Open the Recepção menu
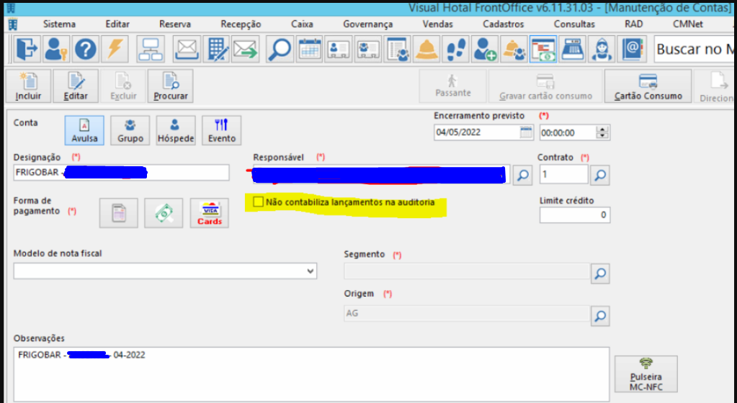 click(241, 24)
